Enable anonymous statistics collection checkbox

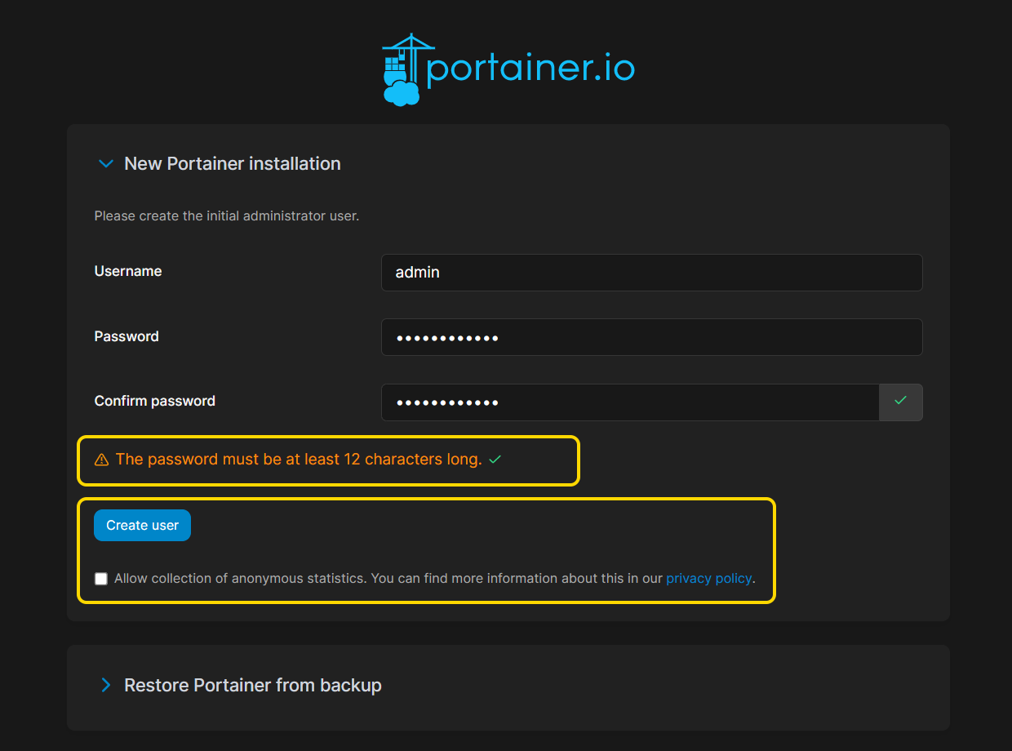pos(101,579)
